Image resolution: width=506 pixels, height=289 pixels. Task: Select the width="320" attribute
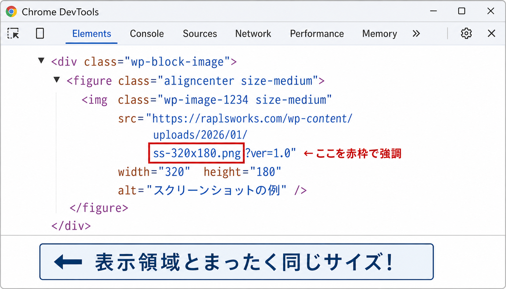[154, 172]
